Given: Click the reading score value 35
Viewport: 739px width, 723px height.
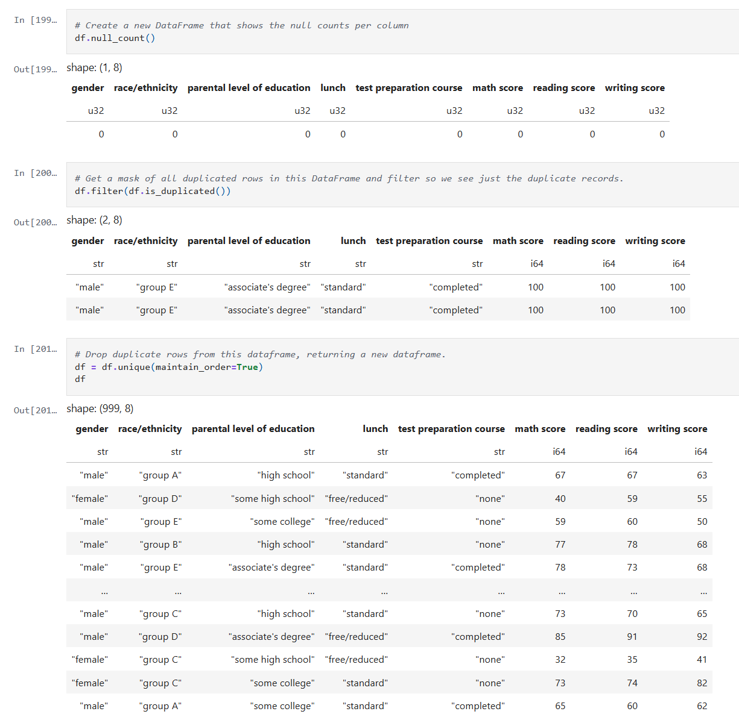Looking at the screenshot, I should click(632, 660).
